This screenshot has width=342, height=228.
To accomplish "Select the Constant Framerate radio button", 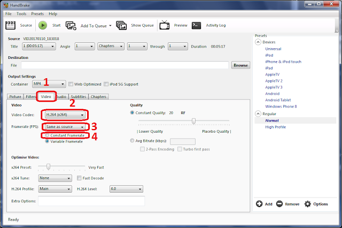I will [47, 135].
